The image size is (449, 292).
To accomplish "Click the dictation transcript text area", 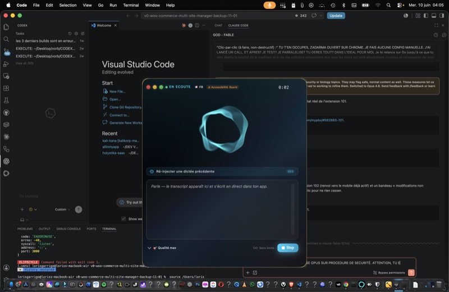I will (222, 209).
